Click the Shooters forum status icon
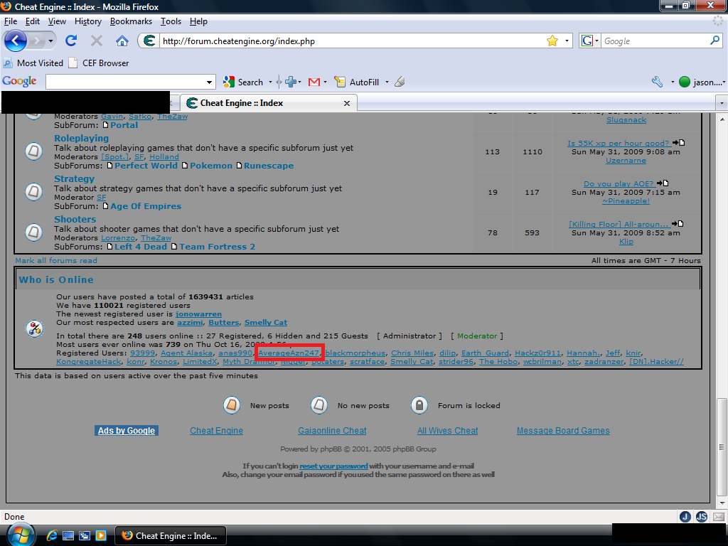The height and width of the screenshot is (546, 728). [34, 232]
